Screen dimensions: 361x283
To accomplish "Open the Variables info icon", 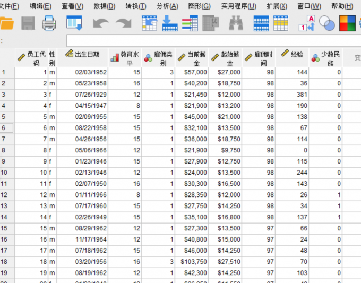I will pos(190,23).
